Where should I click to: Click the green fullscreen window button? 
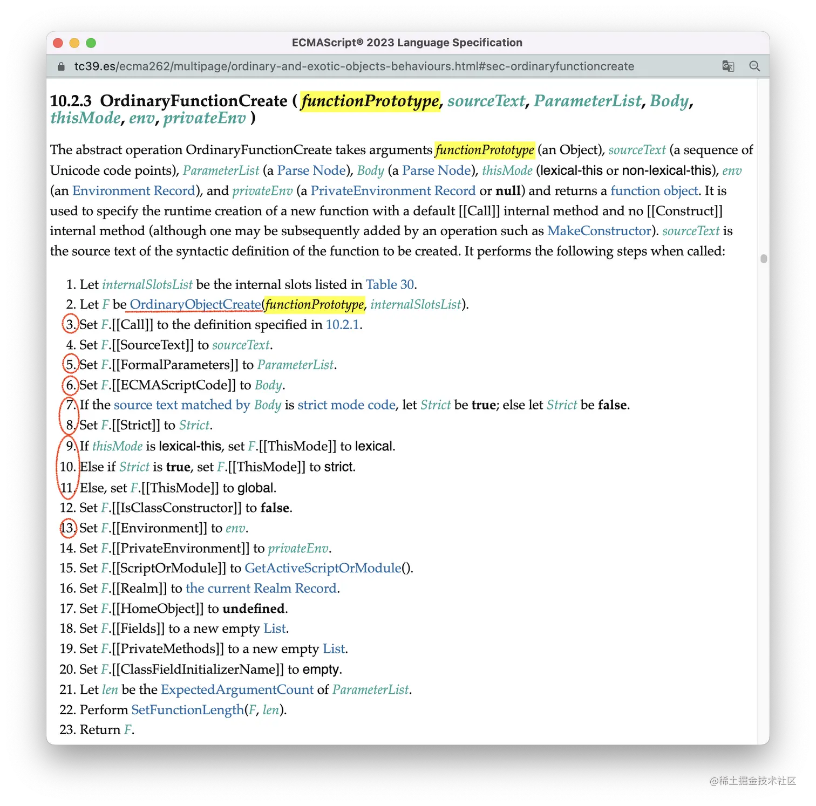tap(91, 43)
